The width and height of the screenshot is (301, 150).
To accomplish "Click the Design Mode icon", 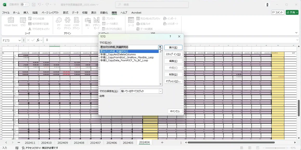I will 97,20.
